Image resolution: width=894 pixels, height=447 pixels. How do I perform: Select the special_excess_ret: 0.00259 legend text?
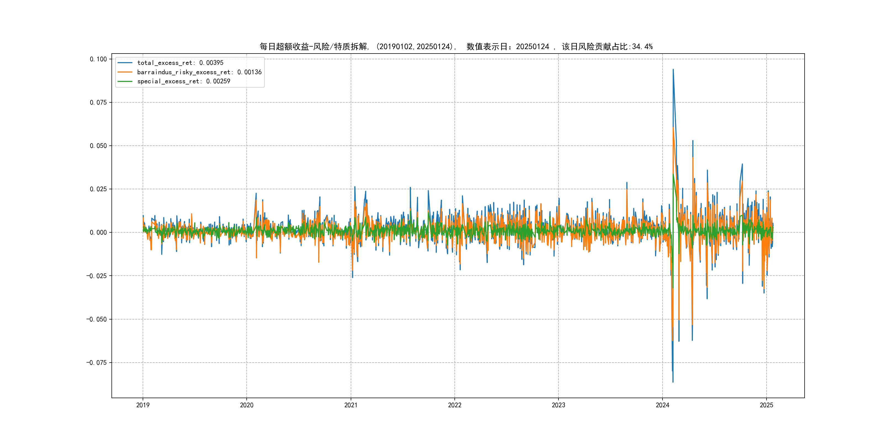183,81
